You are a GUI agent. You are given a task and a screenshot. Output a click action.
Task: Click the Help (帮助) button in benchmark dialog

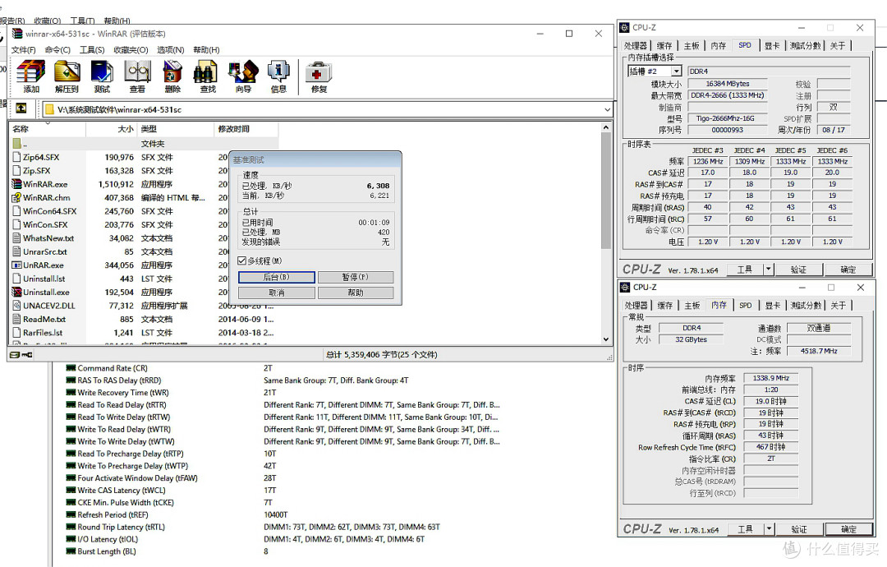tap(356, 293)
